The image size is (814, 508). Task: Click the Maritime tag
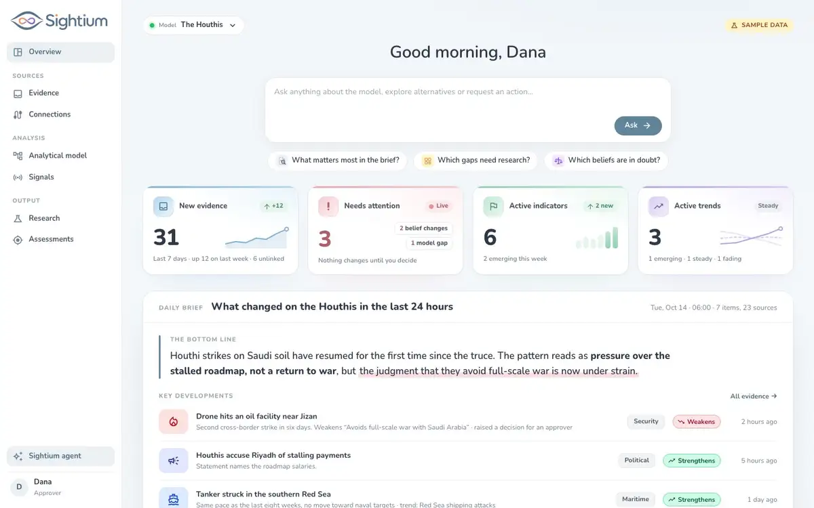click(636, 499)
